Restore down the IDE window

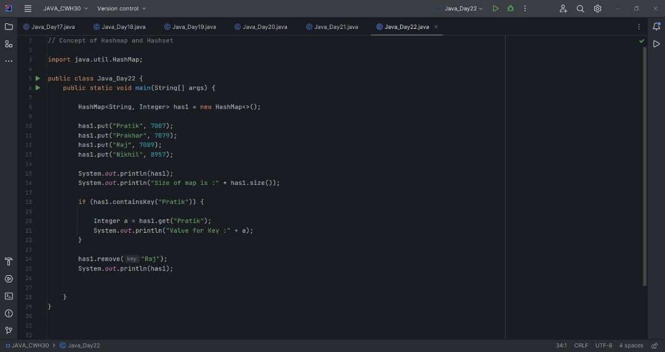point(637,9)
